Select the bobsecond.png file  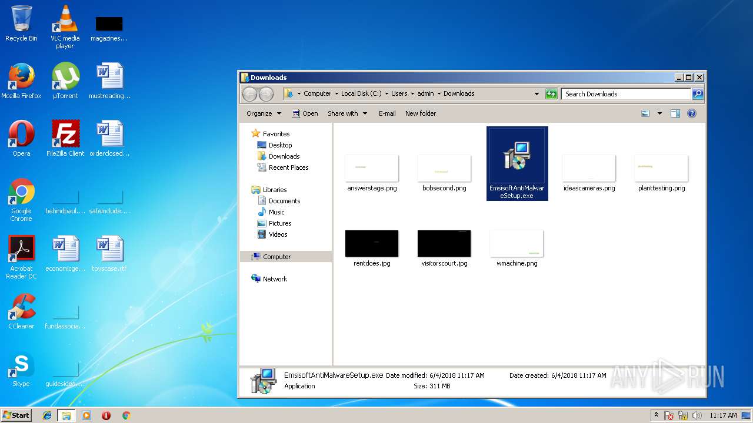tap(444, 172)
